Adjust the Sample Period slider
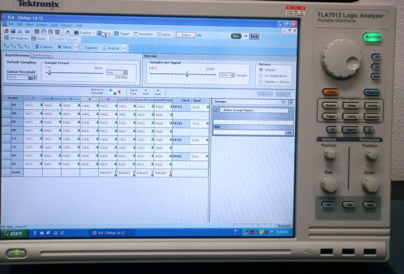404x274 pixels. coord(49,73)
